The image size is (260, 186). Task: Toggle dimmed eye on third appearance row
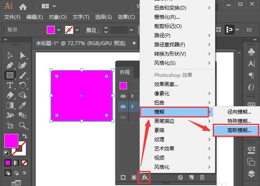pyautogui.click(x=123, y=117)
